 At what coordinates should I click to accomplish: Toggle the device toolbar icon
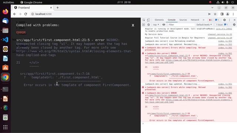coord(148,20)
